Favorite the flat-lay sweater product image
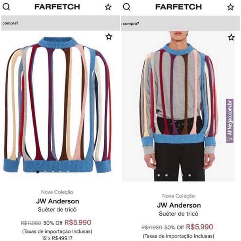 tap(109, 36)
